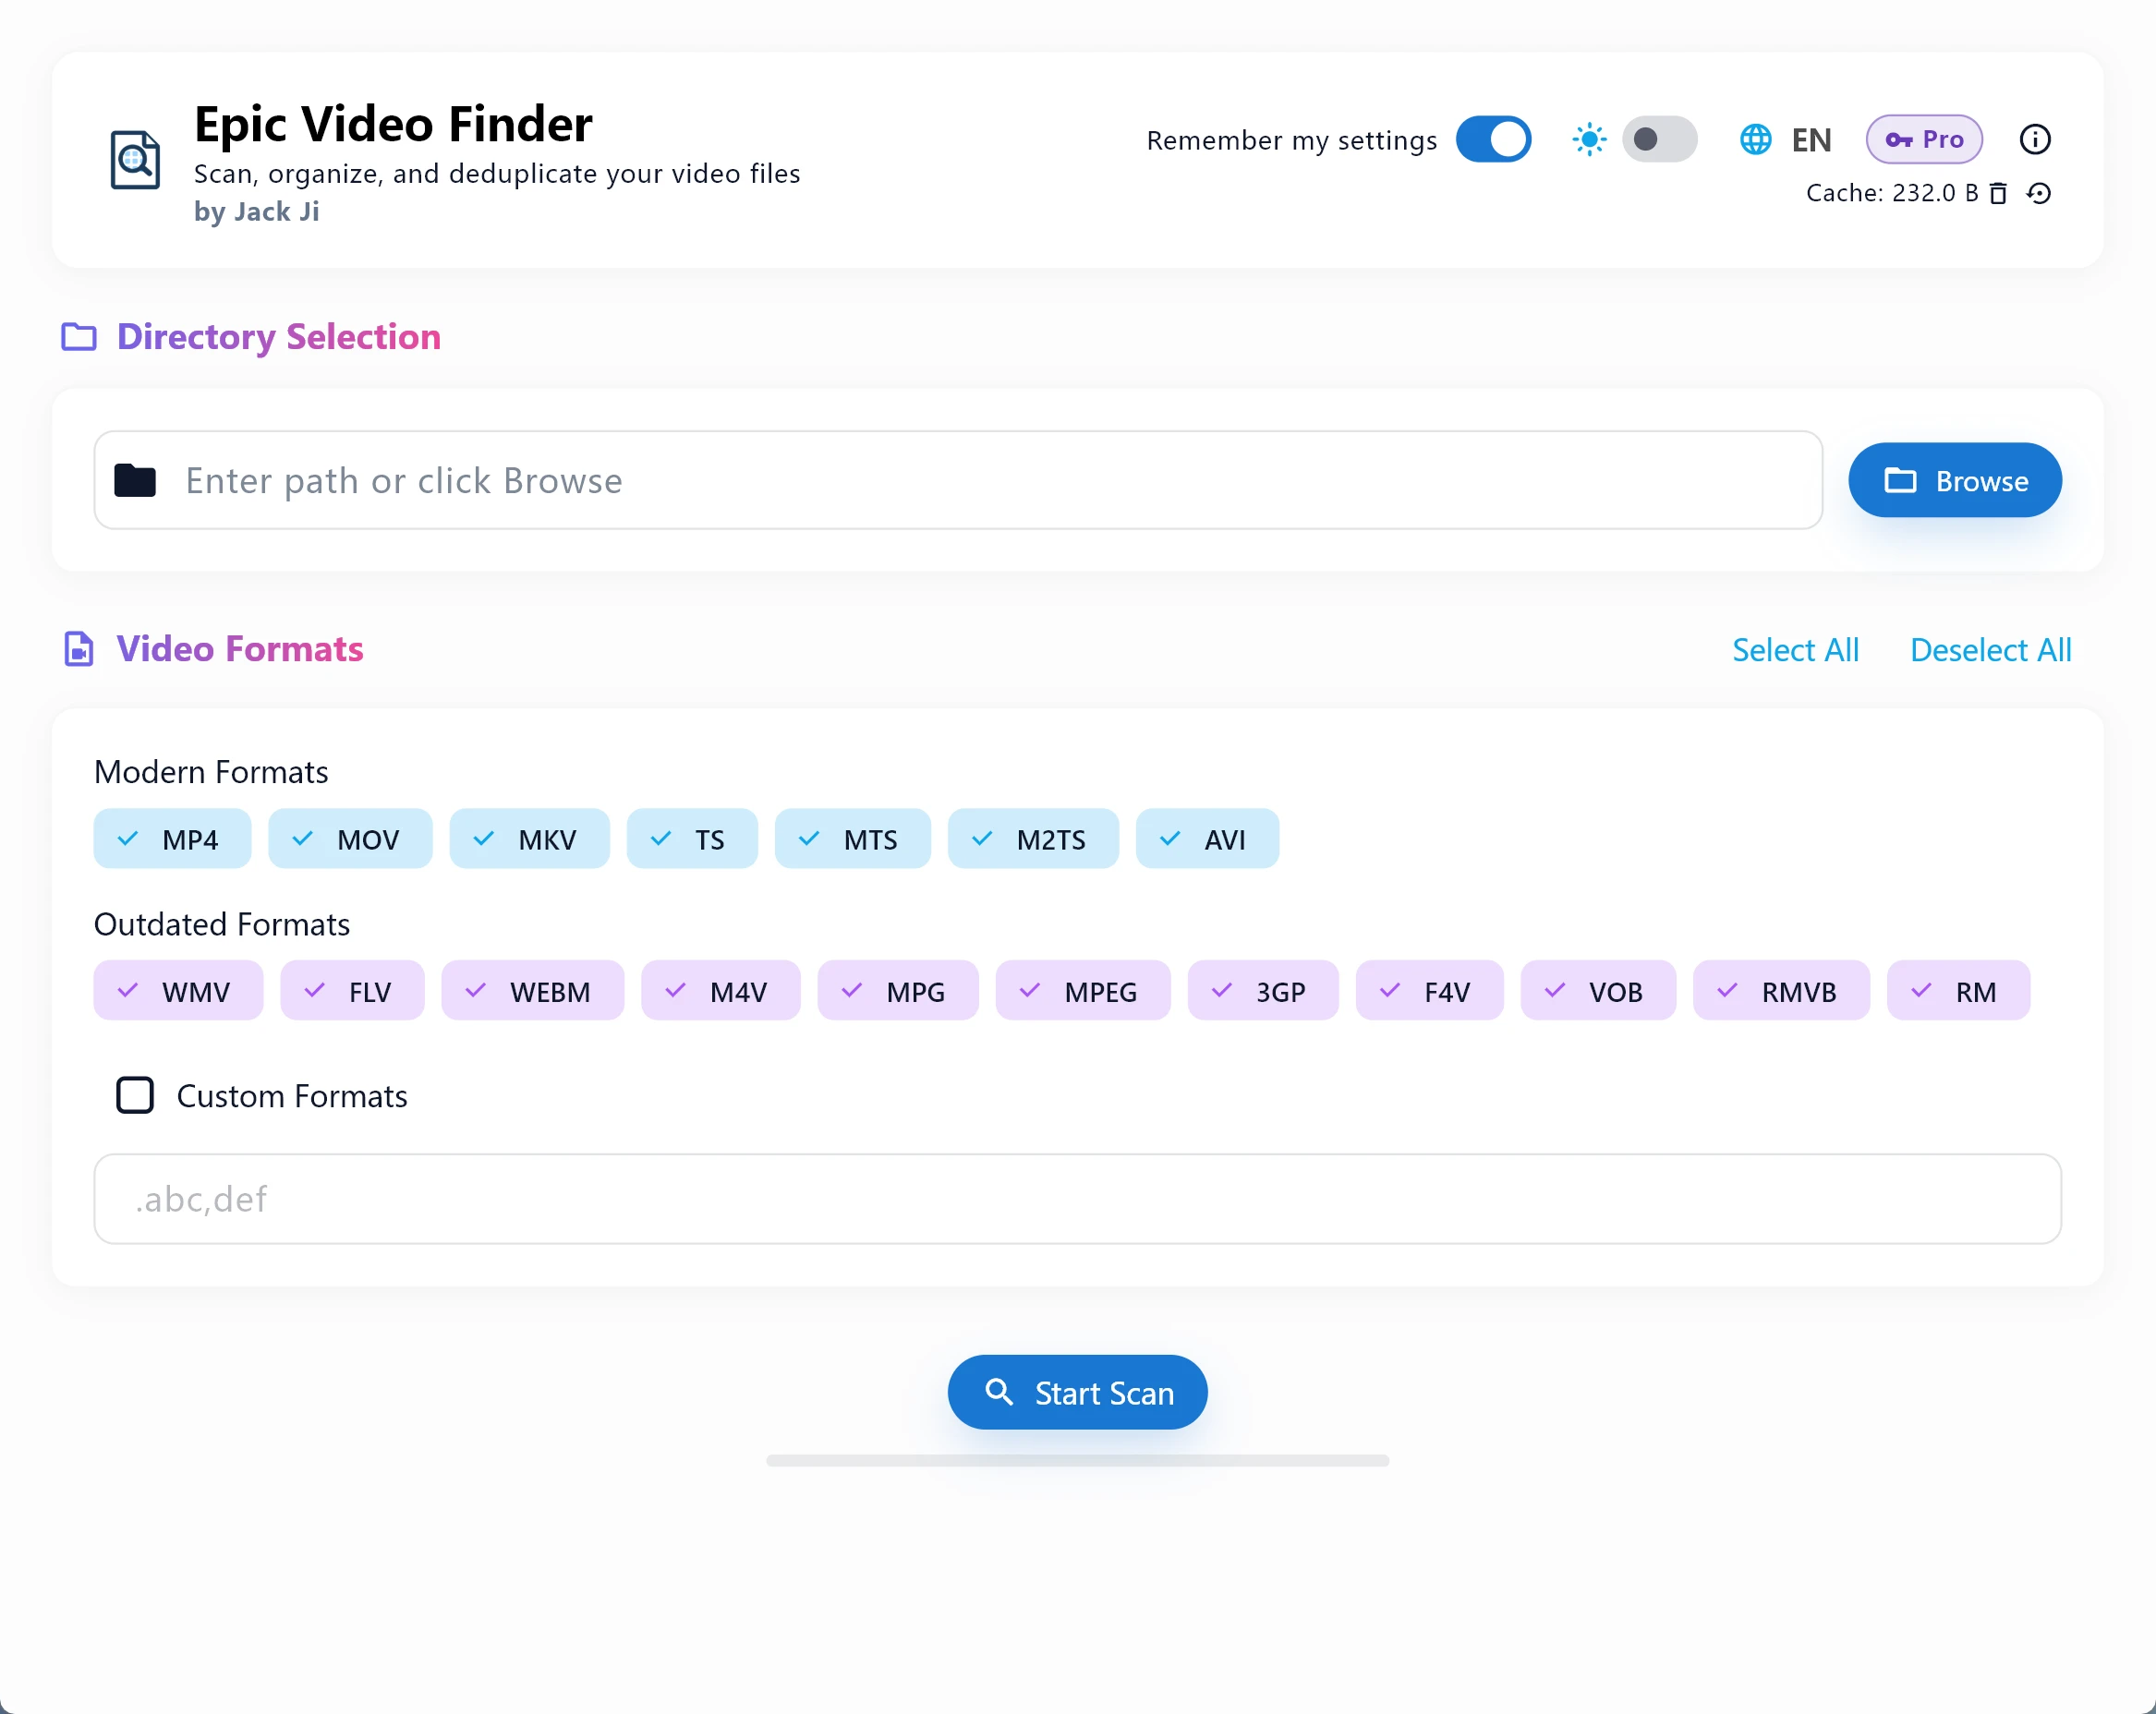Click the Video Formats file icon

(79, 649)
